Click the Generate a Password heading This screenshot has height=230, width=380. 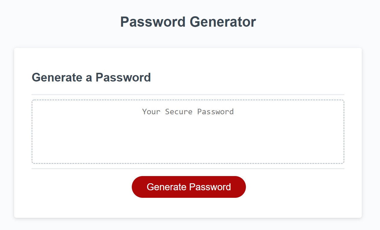click(91, 77)
